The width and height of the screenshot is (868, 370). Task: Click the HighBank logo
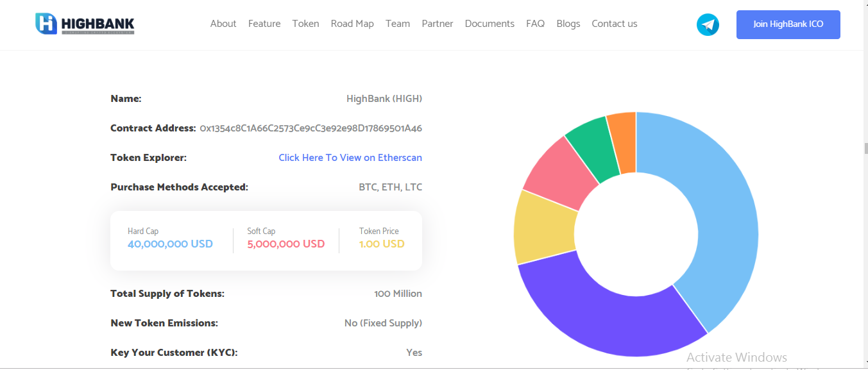[x=85, y=24]
